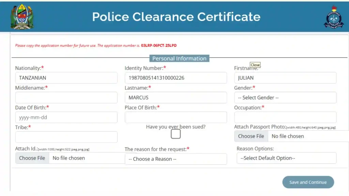Click the Place Of Birth field
349x196 pixels.
(176, 117)
